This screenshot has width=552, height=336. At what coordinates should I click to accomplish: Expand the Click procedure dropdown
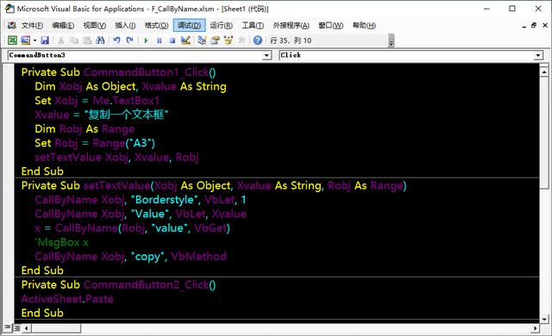point(538,55)
